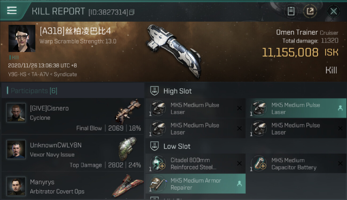Screen dimensions: 347x200
Task: Copy the kill report ID
Action: [132, 12]
